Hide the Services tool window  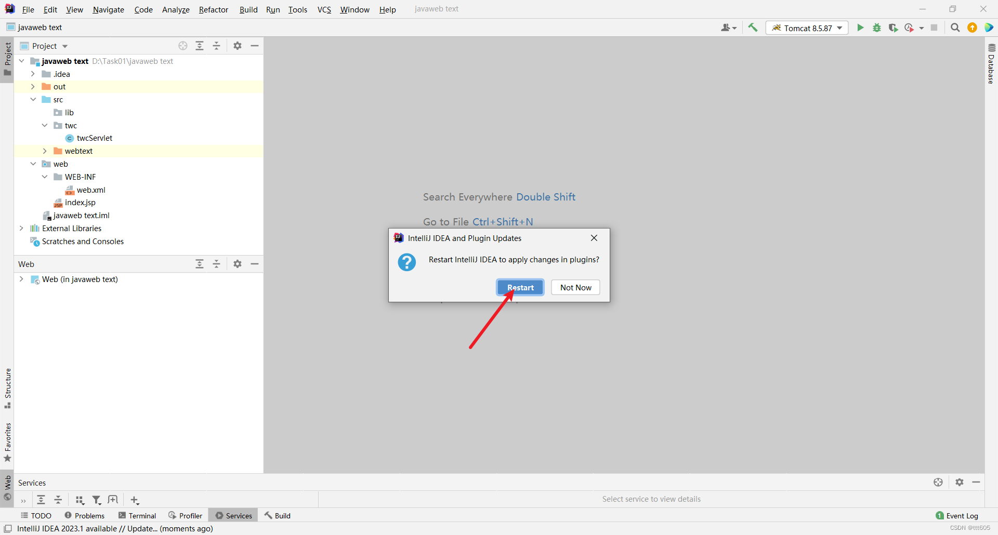tap(976, 482)
